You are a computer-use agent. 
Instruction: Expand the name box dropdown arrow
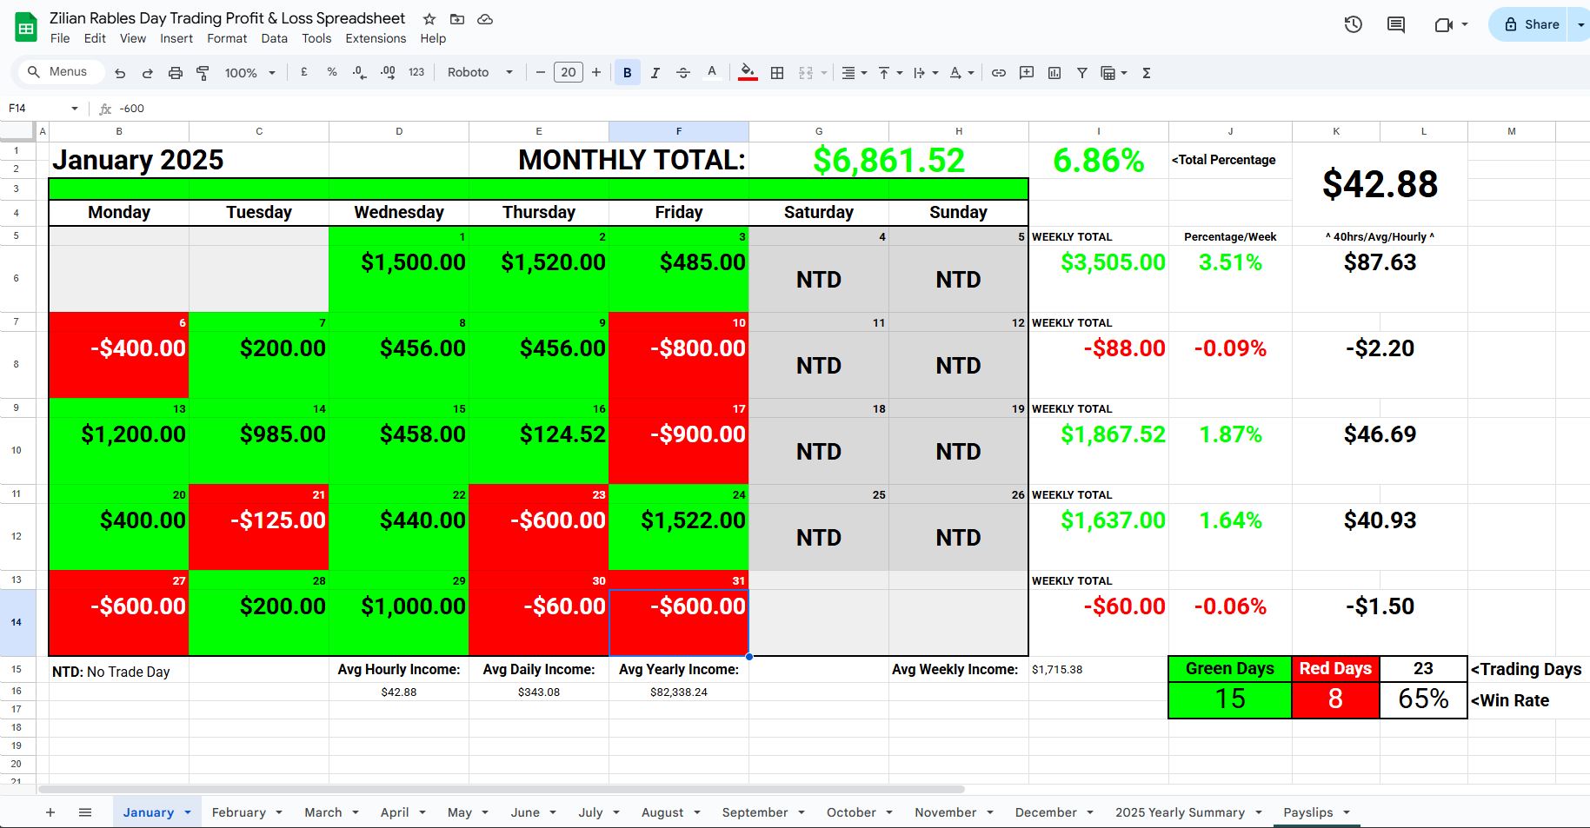pyautogui.click(x=75, y=109)
